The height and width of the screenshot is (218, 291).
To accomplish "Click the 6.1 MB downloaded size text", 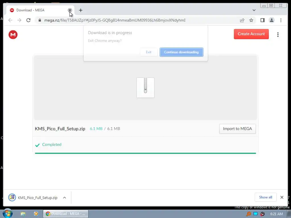I will click(96, 129).
